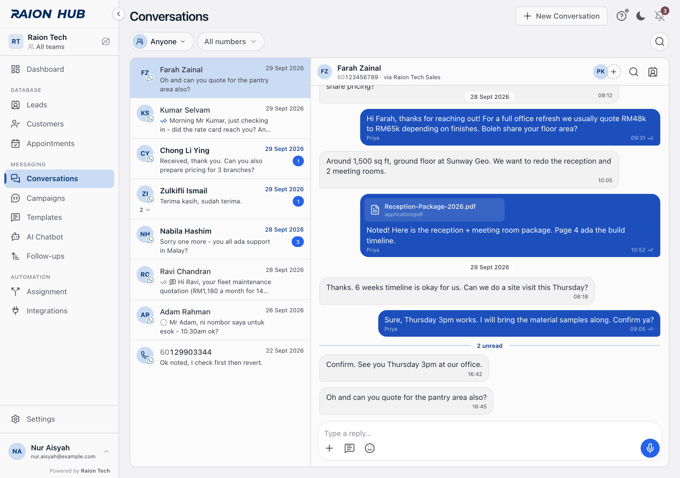Open the message templates icon in the composer
This screenshot has height=478, width=680.
tap(349, 448)
